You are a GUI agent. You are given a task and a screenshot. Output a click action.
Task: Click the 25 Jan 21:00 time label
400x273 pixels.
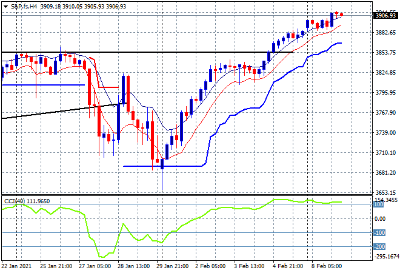tap(56, 266)
